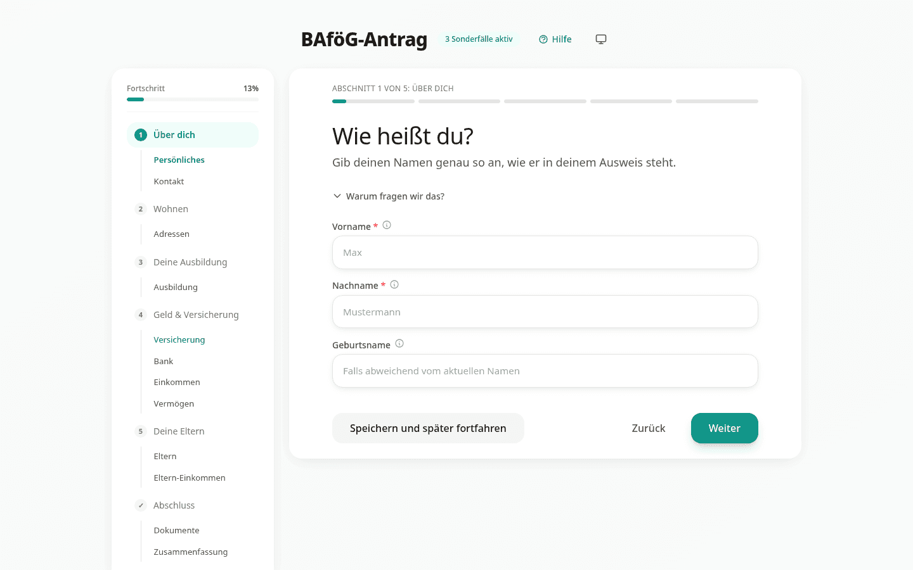Select step 4 'Geld & Versicherung' in sidebar
Image resolution: width=913 pixels, height=570 pixels.
[193, 315]
